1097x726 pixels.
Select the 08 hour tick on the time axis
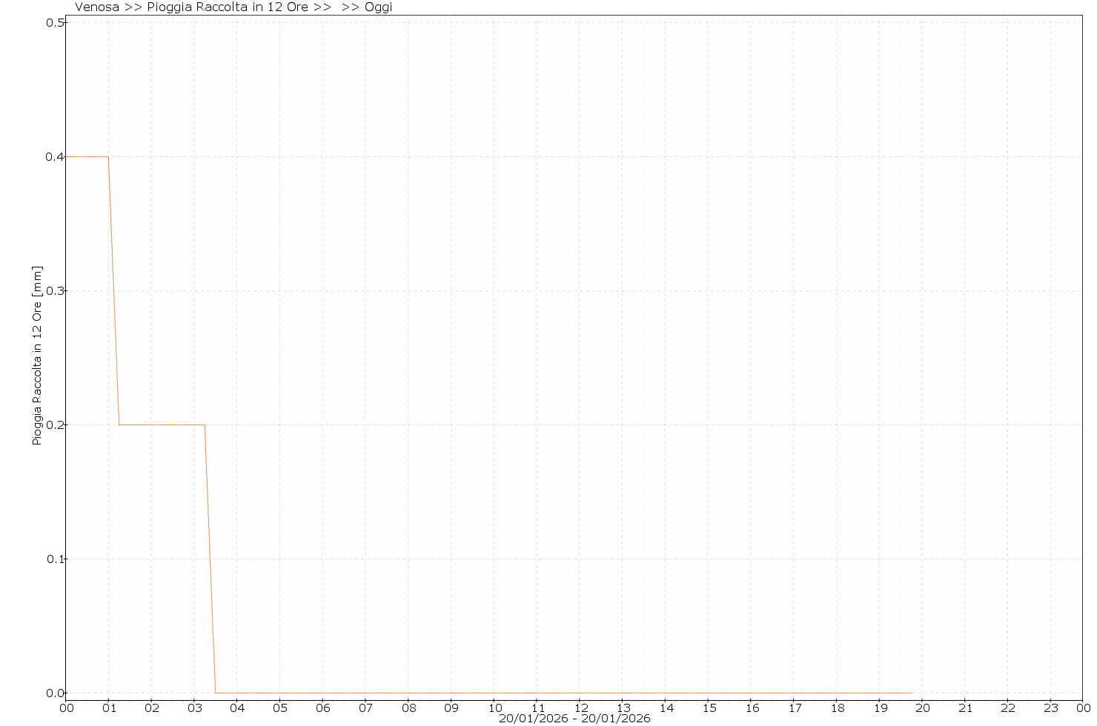(408, 707)
